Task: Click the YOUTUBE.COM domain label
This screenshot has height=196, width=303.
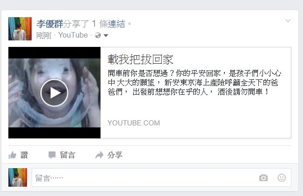Action: [134, 123]
